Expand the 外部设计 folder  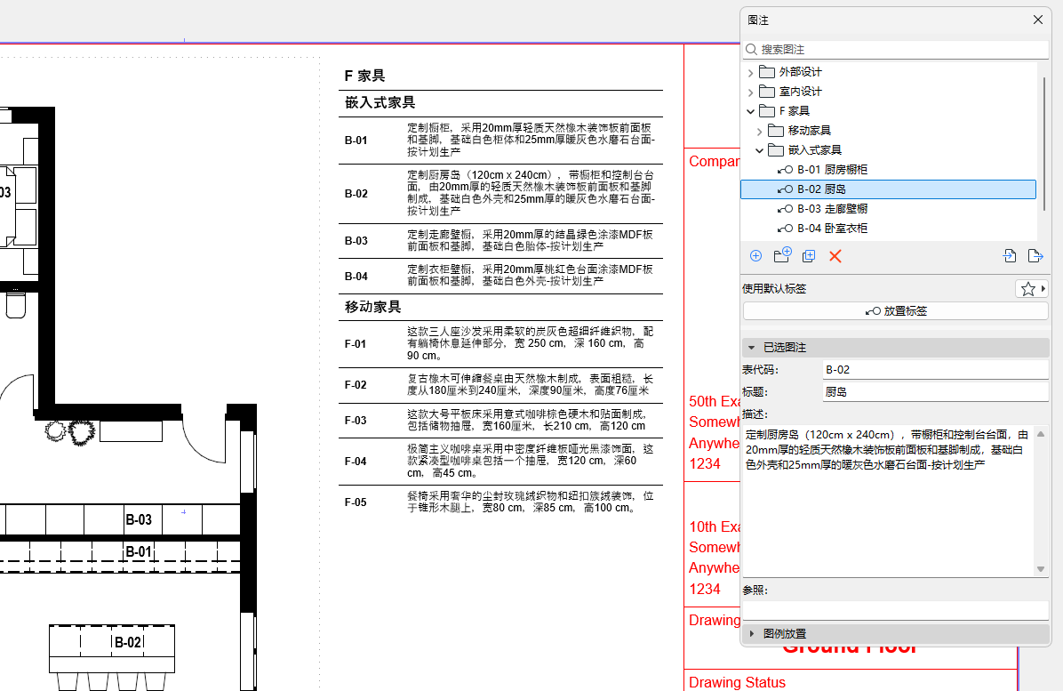(750, 72)
